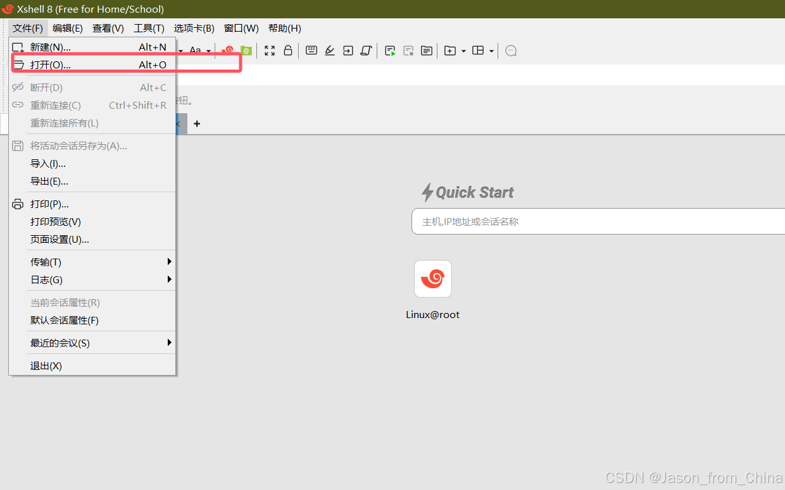Expand the 传输(T) submenu
Viewport: 785px width, 490px height.
[x=92, y=262]
